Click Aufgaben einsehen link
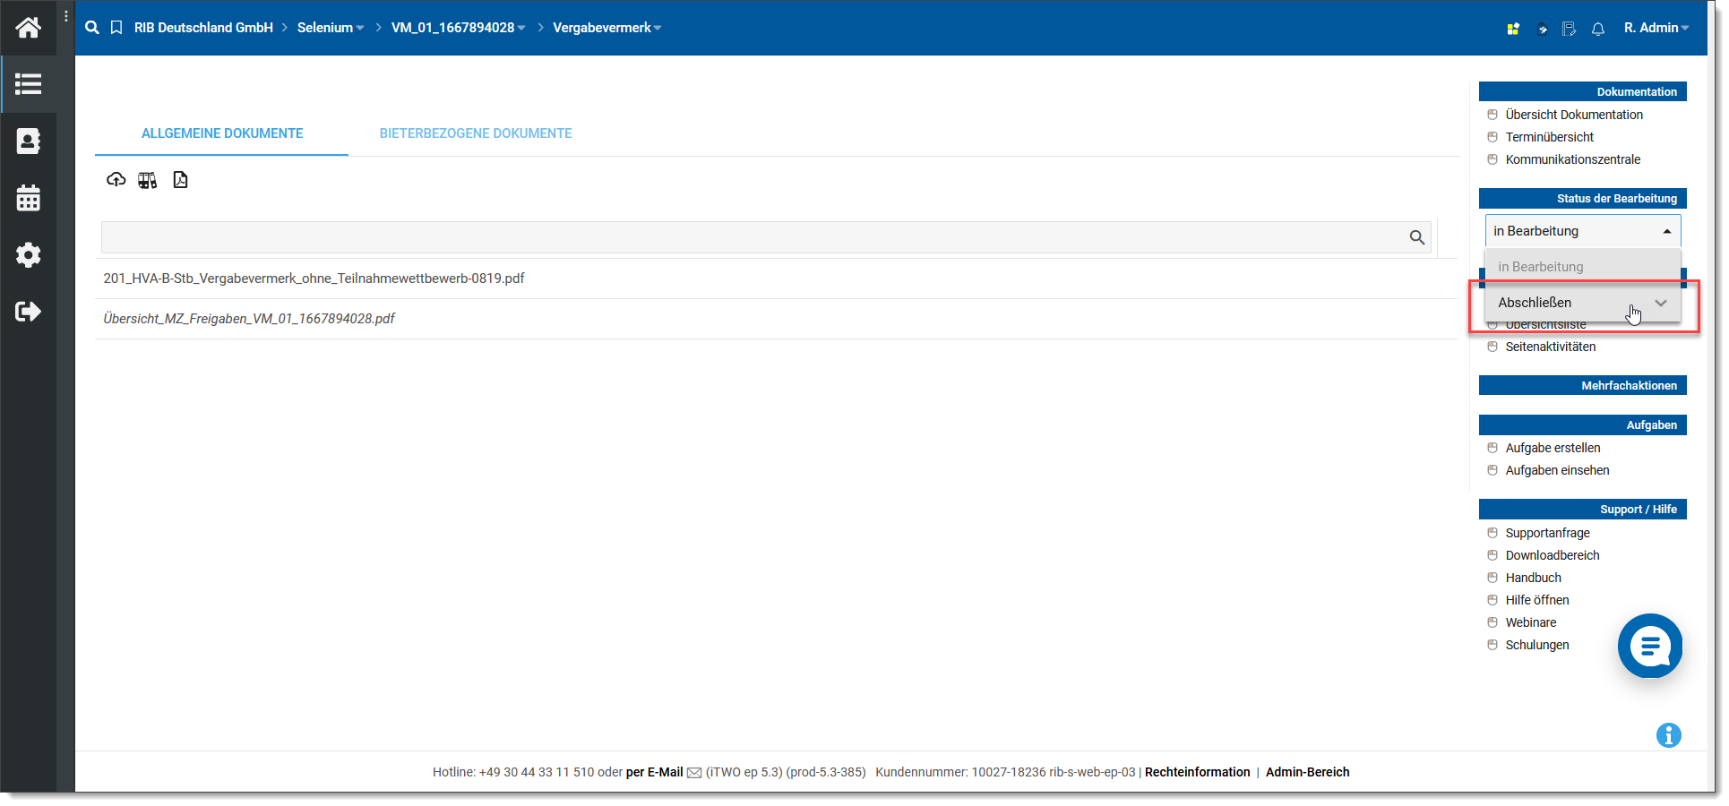Screen dimensions: 1729x806 1557,470
